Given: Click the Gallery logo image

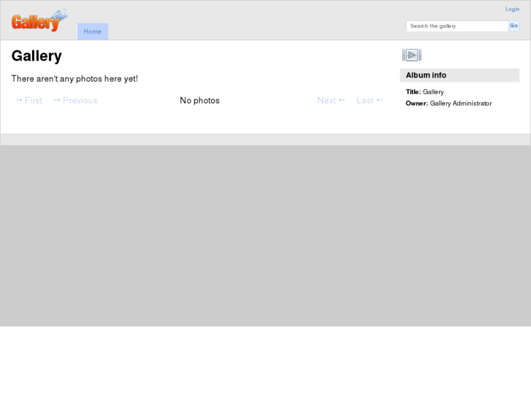Looking at the screenshot, I should click(x=39, y=20).
